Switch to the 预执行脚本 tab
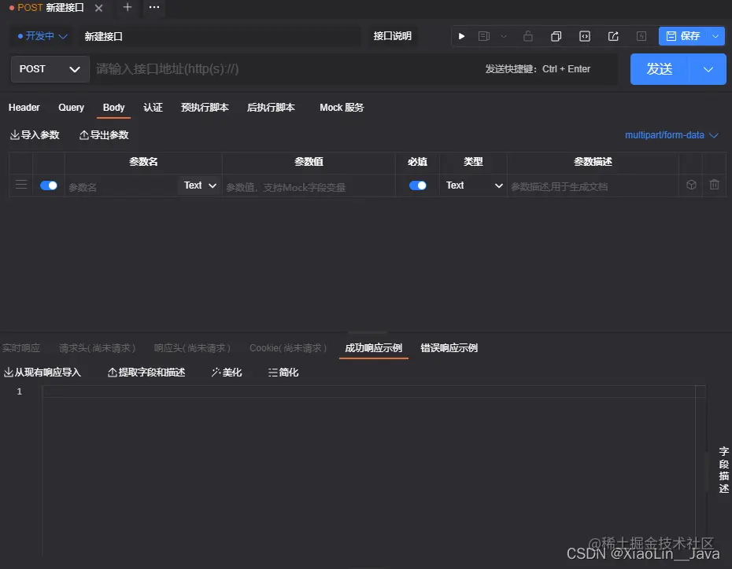The width and height of the screenshot is (732, 569). (x=205, y=108)
